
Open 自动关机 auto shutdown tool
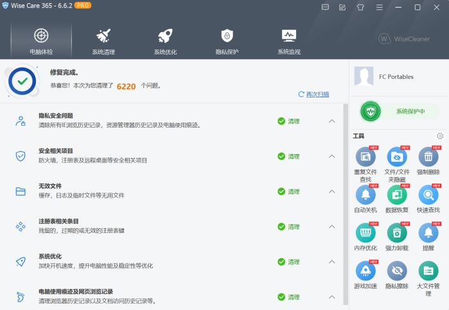pyautogui.click(x=365, y=194)
